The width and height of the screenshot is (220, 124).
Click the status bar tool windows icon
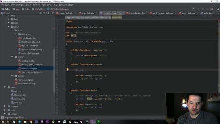tap(2, 118)
